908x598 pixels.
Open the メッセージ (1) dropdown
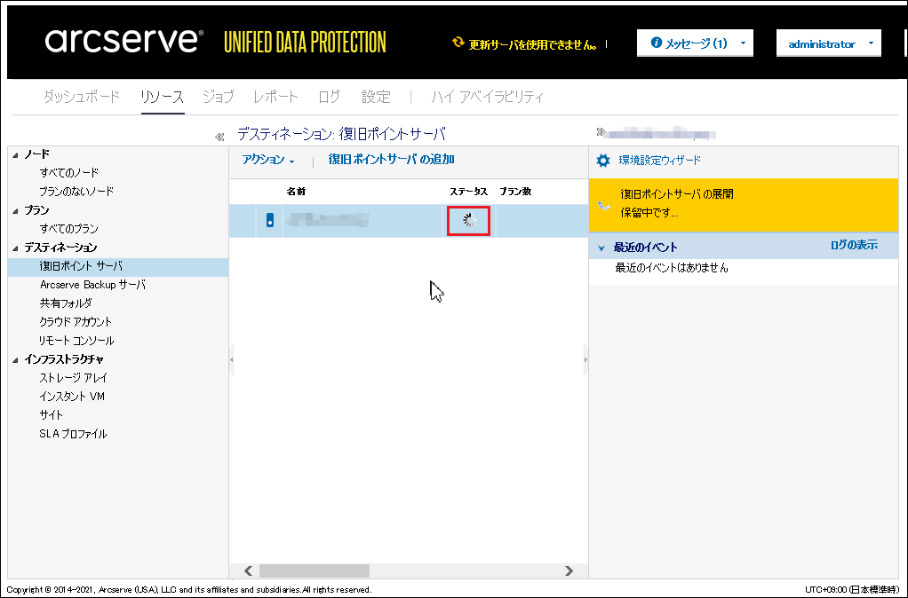[x=695, y=43]
